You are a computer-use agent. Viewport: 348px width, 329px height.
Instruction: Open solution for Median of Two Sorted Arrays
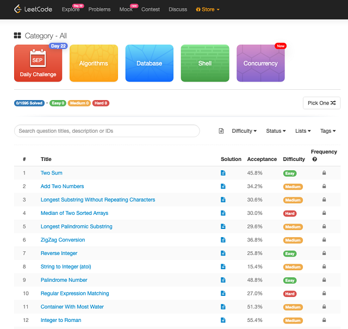[x=223, y=213]
